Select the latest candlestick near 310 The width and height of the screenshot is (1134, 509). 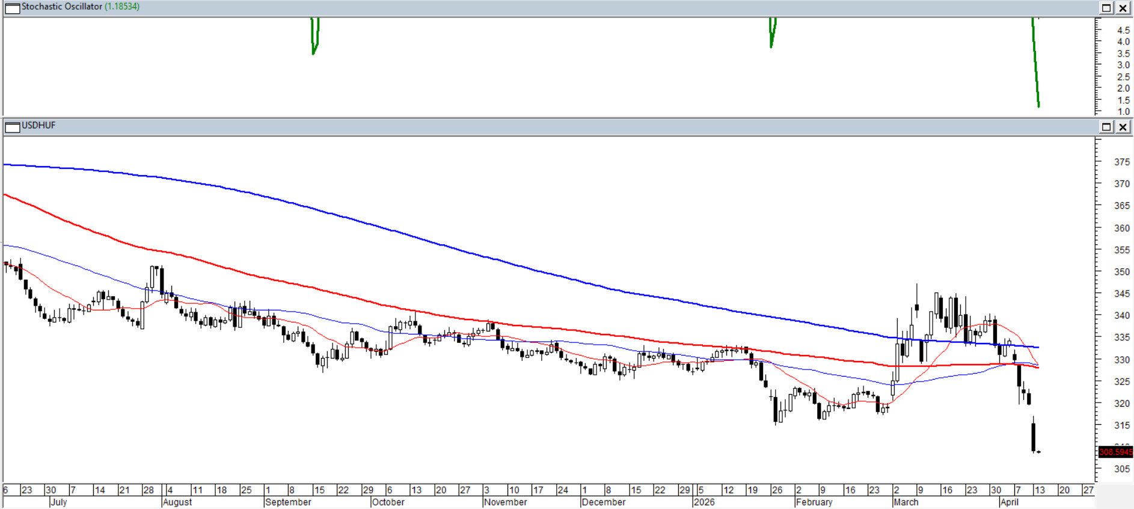tap(1034, 437)
